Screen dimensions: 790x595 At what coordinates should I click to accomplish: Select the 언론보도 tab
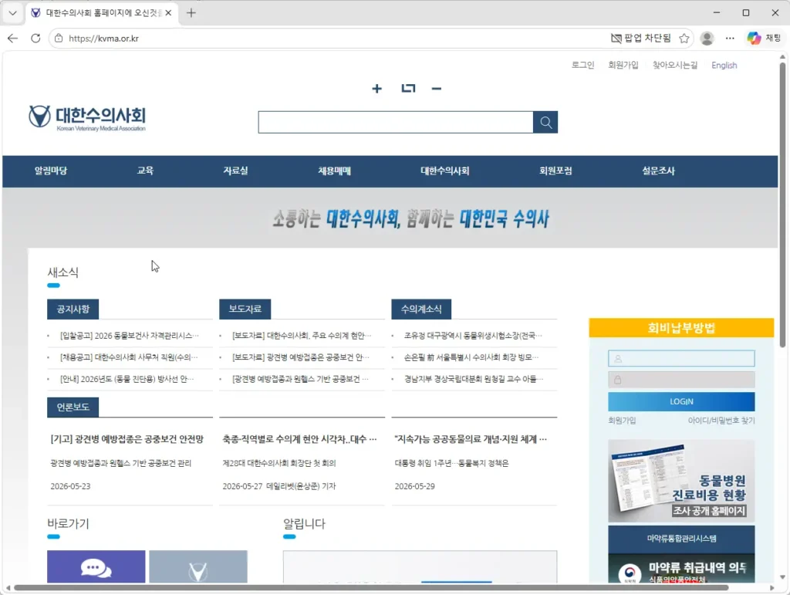click(73, 407)
